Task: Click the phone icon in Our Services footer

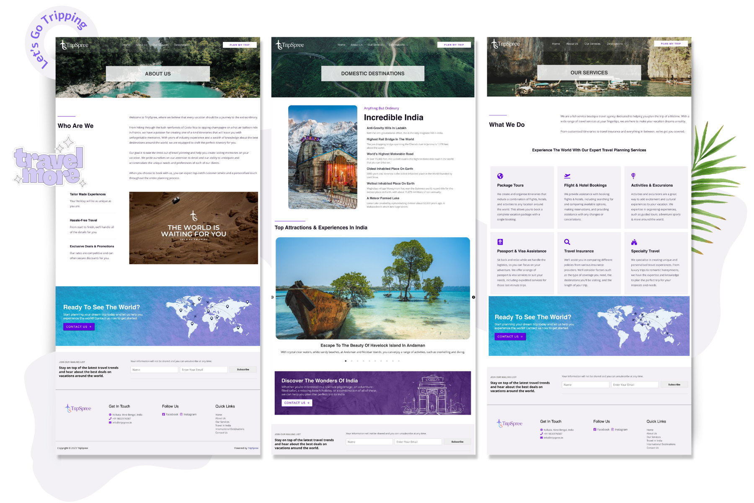Action: pos(542,434)
